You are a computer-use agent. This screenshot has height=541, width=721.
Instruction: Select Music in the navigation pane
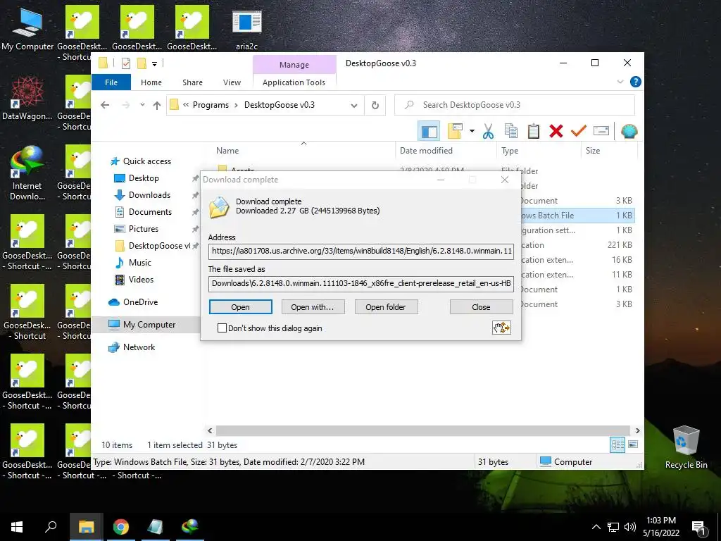tap(140, 263)
